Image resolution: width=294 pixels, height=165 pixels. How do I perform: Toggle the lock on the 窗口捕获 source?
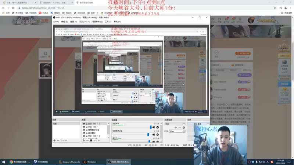87,133
